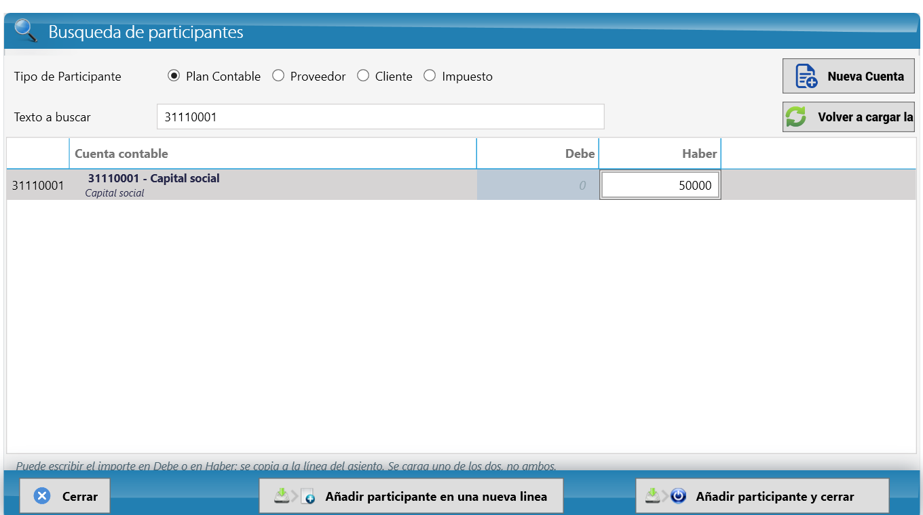Screen dimensions: 923x515
Task: Click the Haber amount field showing 50000
Action: (x=660, y=185)
